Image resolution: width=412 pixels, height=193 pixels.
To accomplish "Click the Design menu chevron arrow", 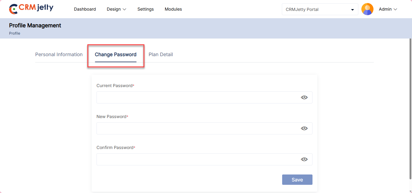I will click(124, 9).
